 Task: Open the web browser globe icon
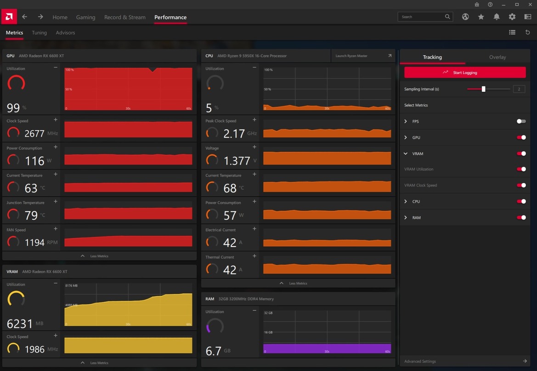(x=465, y=17)
